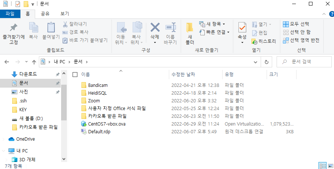
Task: Refresh the folder view
Action: [x=267, y=62]
